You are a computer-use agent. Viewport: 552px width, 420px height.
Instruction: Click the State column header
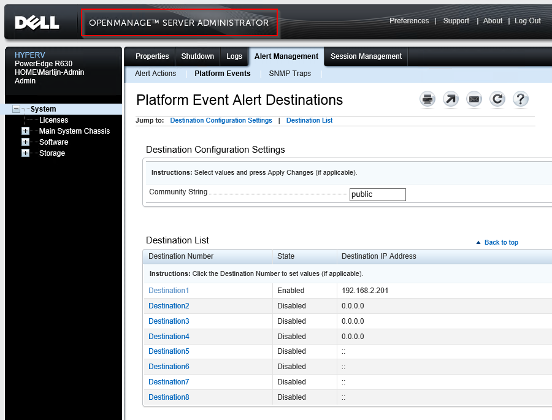[x=305, y=256]
